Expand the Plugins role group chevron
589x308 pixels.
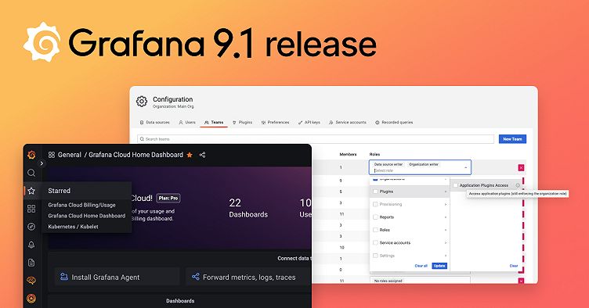[x=446, y=192]
